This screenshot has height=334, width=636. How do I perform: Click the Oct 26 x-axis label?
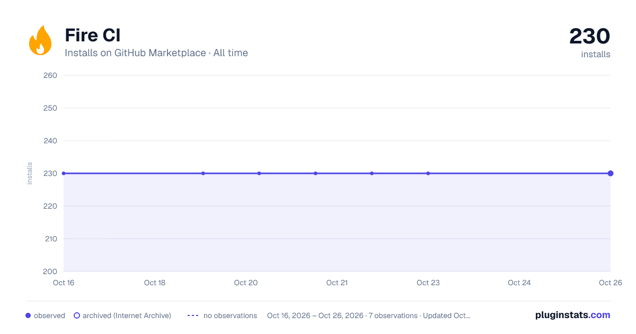(x=609, y=283)
